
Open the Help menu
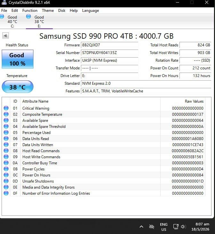click(74, 11)
